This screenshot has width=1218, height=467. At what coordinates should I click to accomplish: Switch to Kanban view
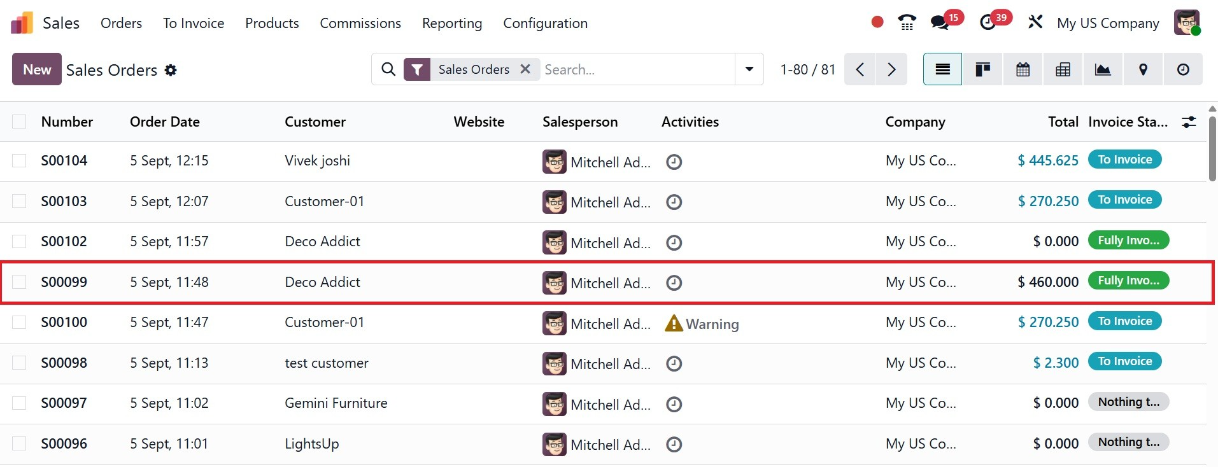982,69
